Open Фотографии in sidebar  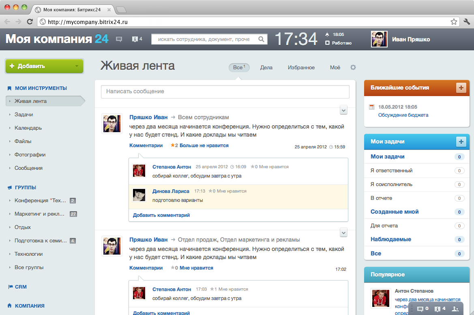point(30,154)
